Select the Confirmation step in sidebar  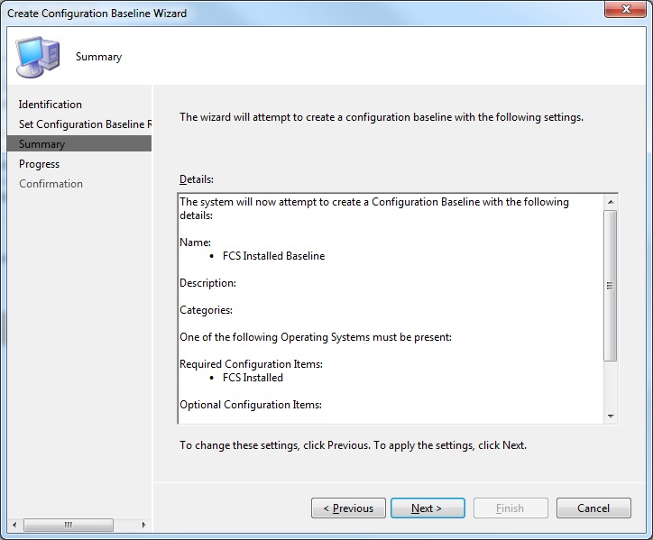tap(51, 184)
